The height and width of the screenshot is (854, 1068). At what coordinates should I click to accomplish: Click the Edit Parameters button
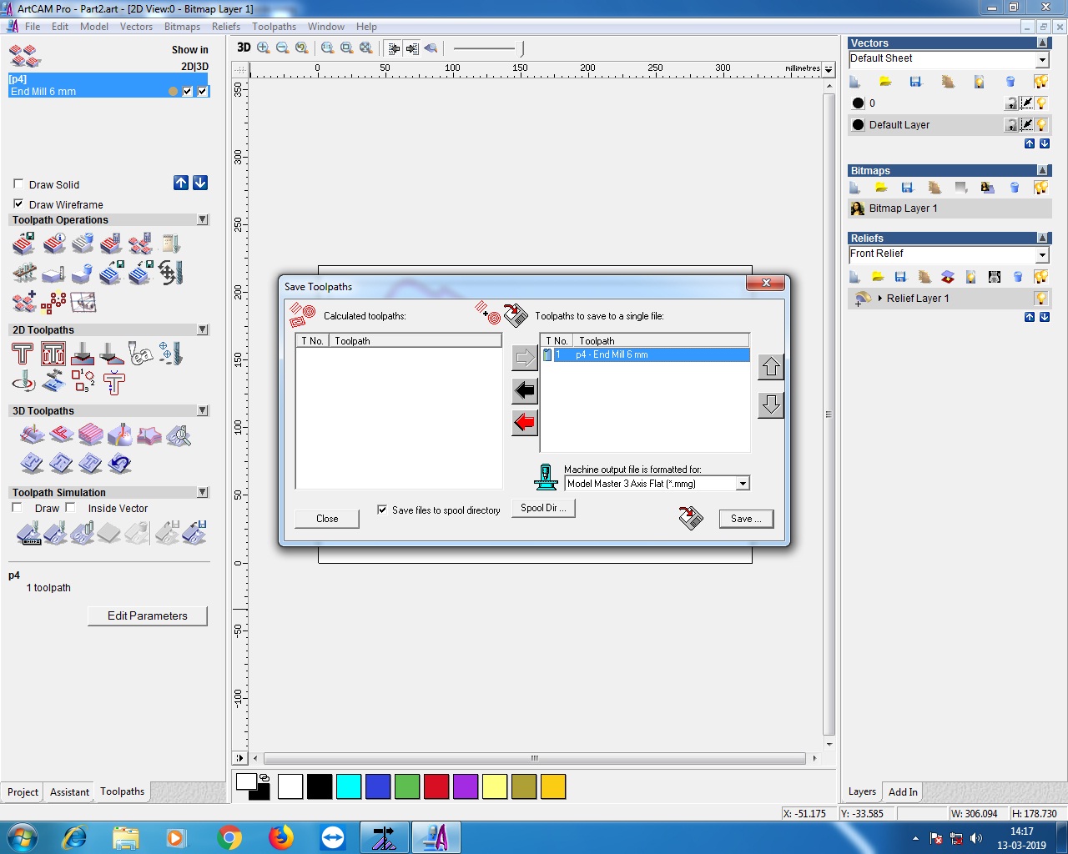(148, 616)
